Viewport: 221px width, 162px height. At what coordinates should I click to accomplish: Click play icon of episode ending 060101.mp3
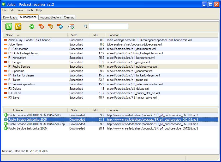tap(6, 124)
